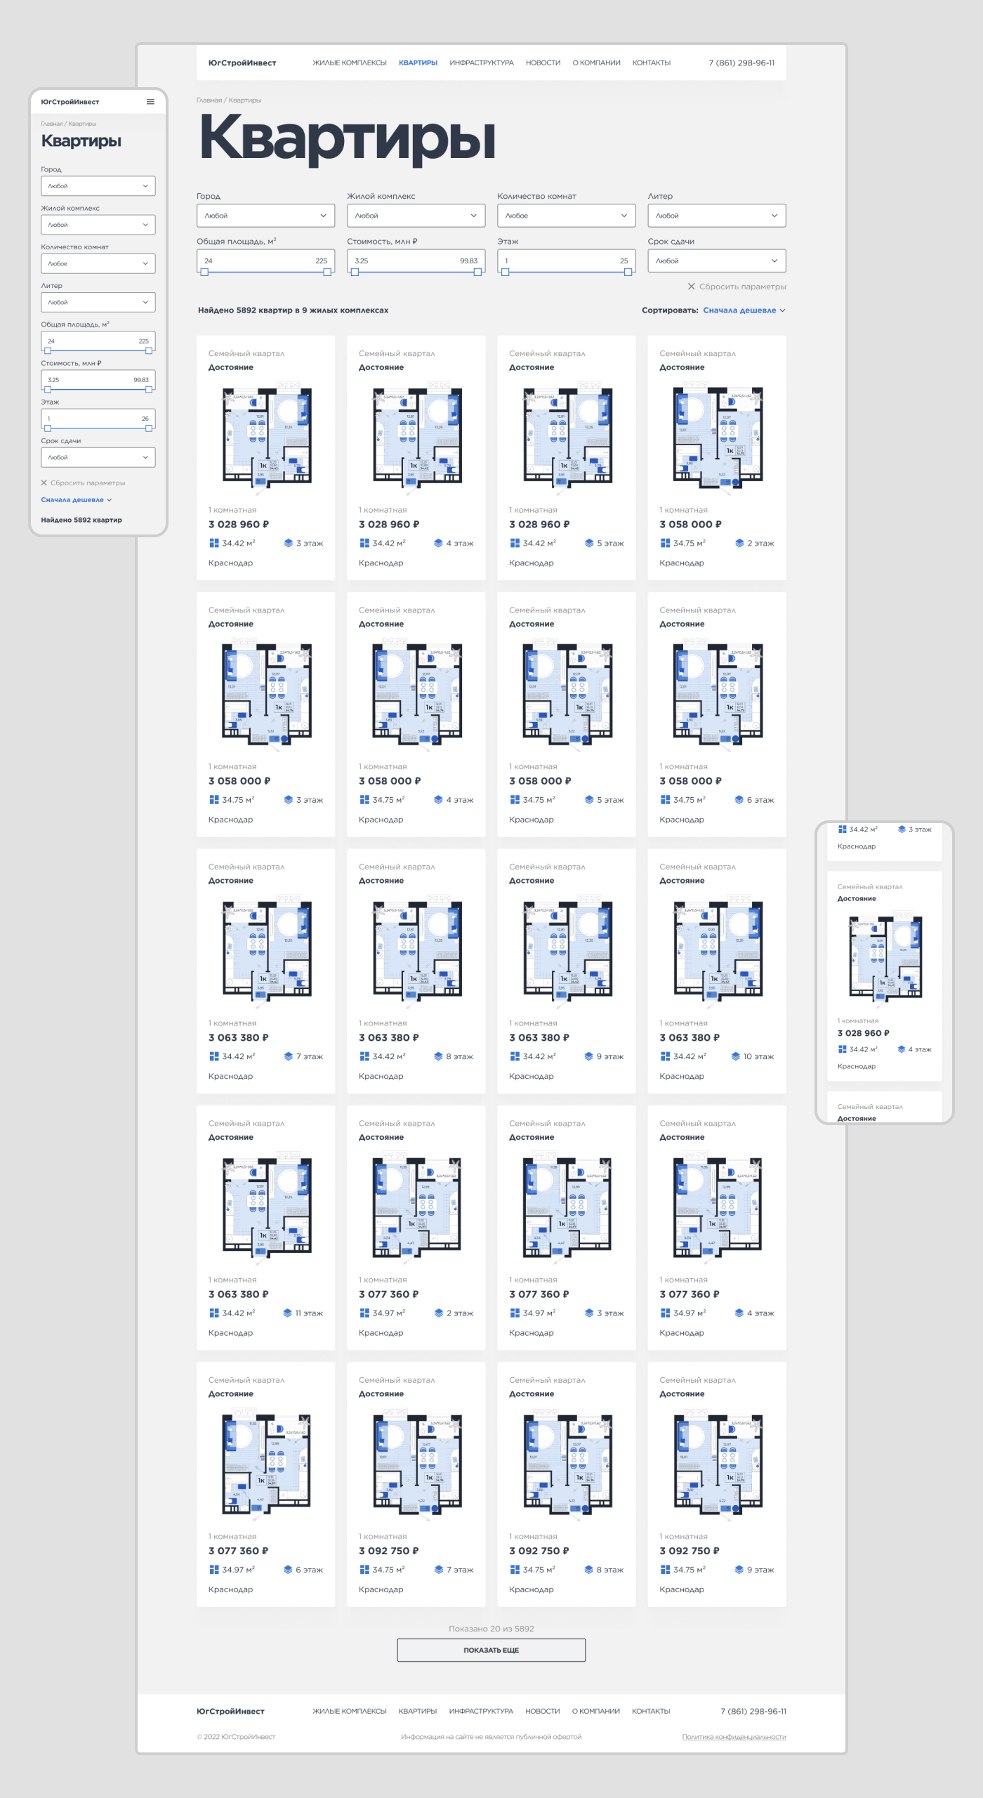Click the phone number in the desktop header

(x=741, y=63)
